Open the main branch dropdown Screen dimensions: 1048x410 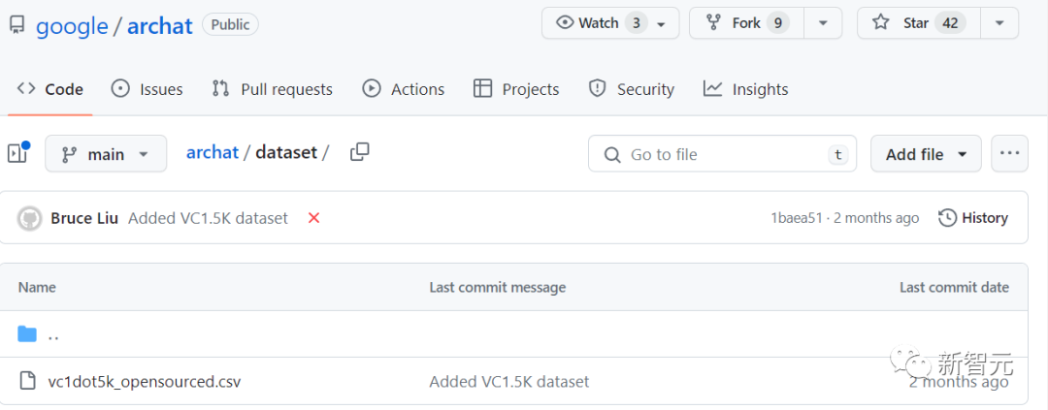click(x=106, y=154)
